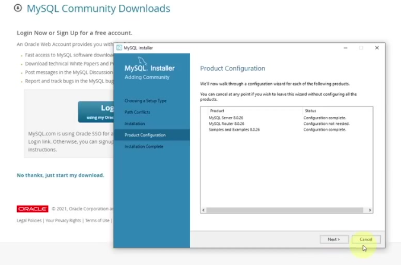Close the MySQL Installer window
The height and width of the screenshot is (265, 401).
pyautogui.click(x=377, y=48)
